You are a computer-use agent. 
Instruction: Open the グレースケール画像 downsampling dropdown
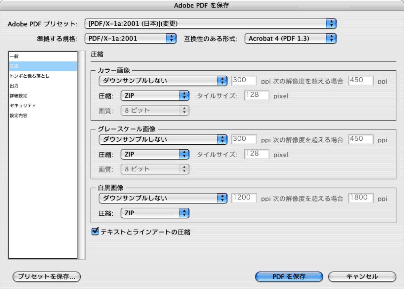coord(164,139)
